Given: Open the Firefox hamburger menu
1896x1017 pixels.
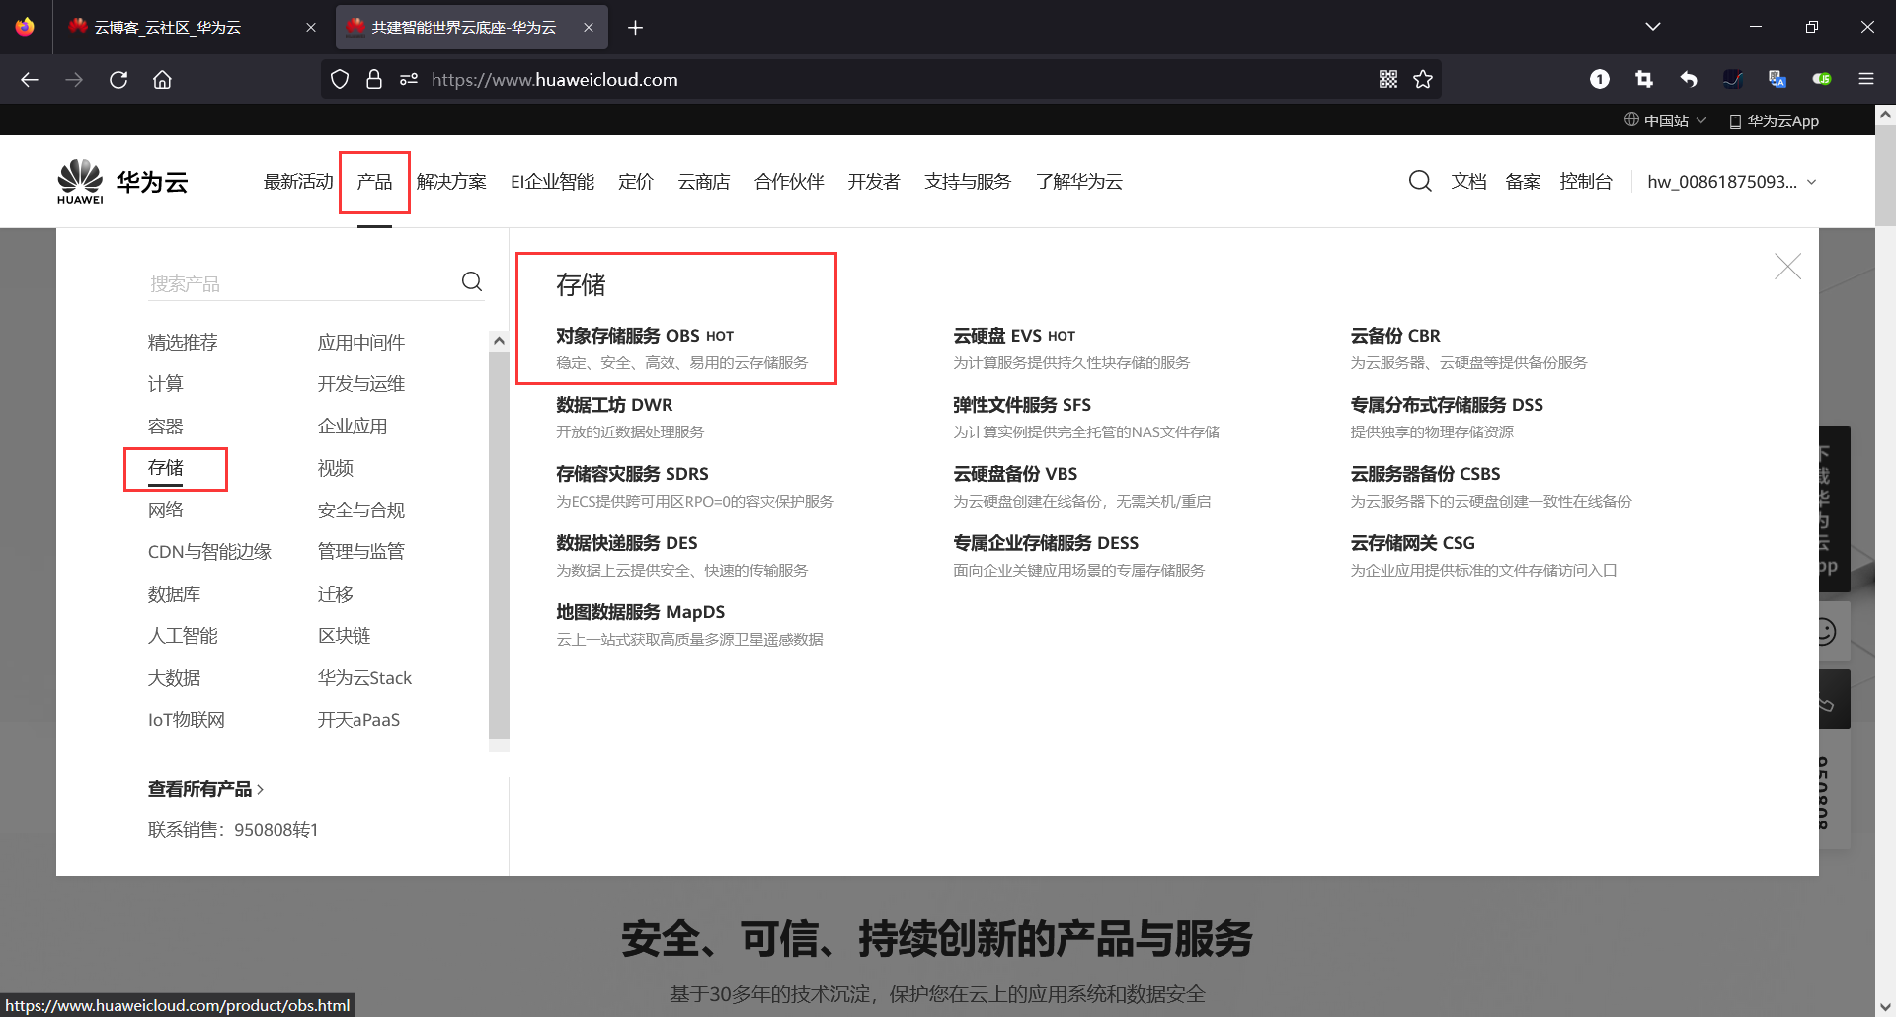Looking at the screenshot, I should [1866, 79].
